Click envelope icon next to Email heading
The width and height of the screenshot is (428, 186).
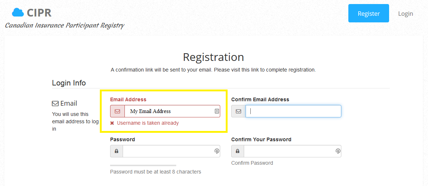[55, 103]
